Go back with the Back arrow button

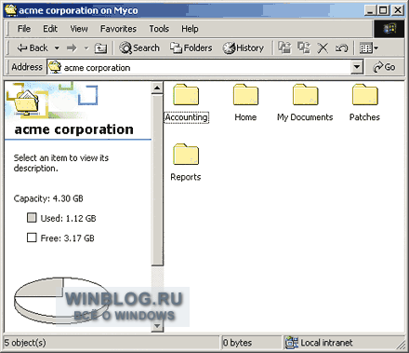(33, 48)
